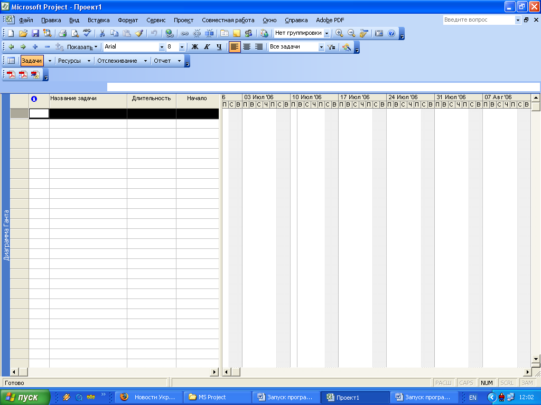
Task: Toggle Align Left button
Action: tap(235, 47)
